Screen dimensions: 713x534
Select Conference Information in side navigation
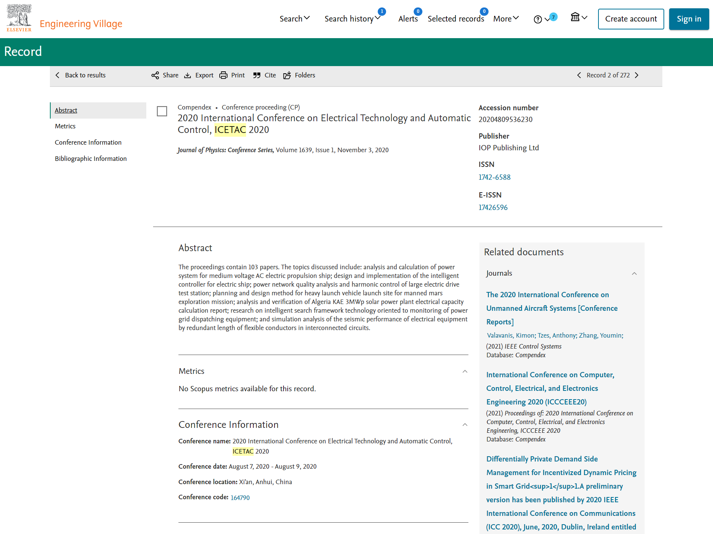[x=88, y=142]
